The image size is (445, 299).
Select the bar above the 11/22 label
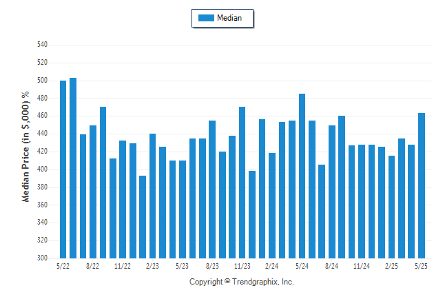click(x=123, y=199)
